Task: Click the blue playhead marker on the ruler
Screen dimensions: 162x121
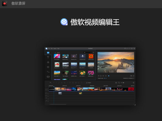Action: pos(54,87)
